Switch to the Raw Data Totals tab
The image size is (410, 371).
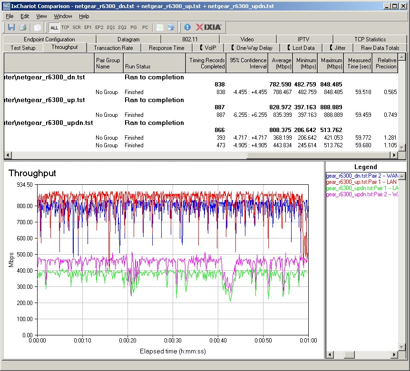380,48
